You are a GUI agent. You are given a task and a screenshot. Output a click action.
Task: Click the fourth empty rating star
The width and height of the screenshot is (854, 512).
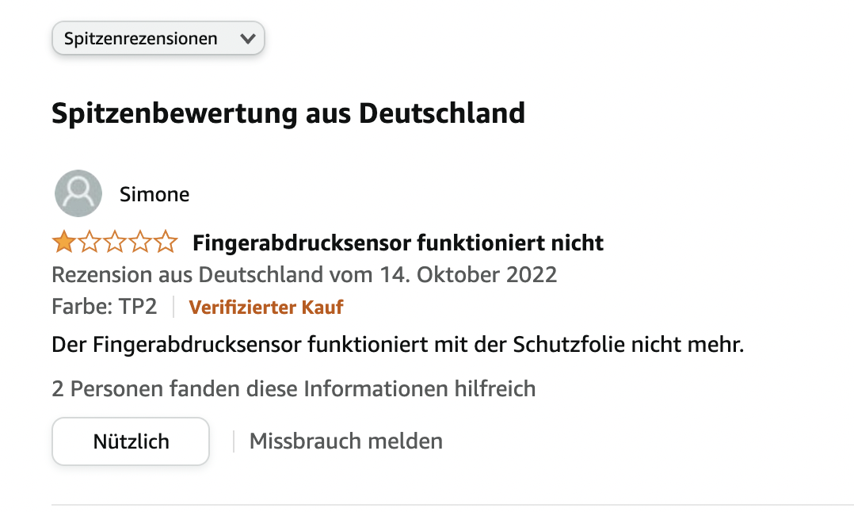tap(140, 242)
